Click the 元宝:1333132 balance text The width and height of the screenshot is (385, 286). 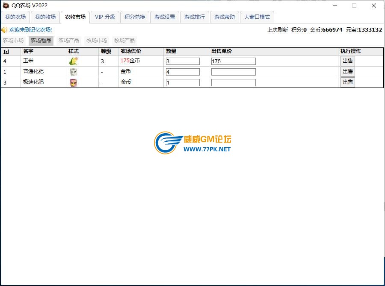coord(364,30)
